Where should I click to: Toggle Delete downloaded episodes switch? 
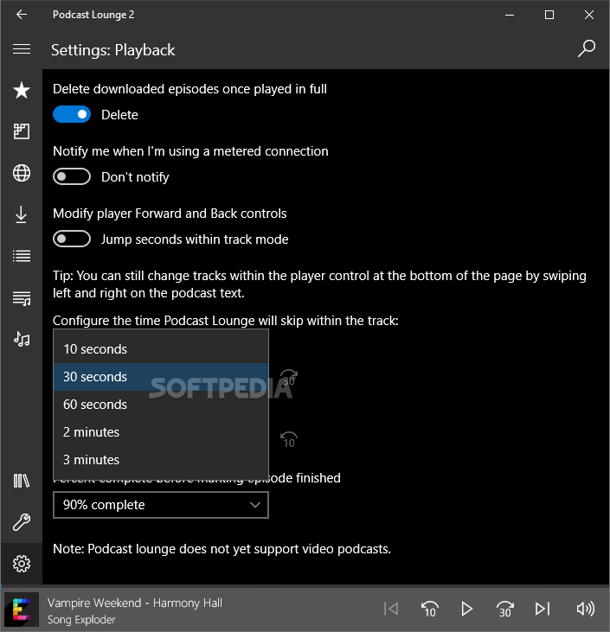[72, 114]
